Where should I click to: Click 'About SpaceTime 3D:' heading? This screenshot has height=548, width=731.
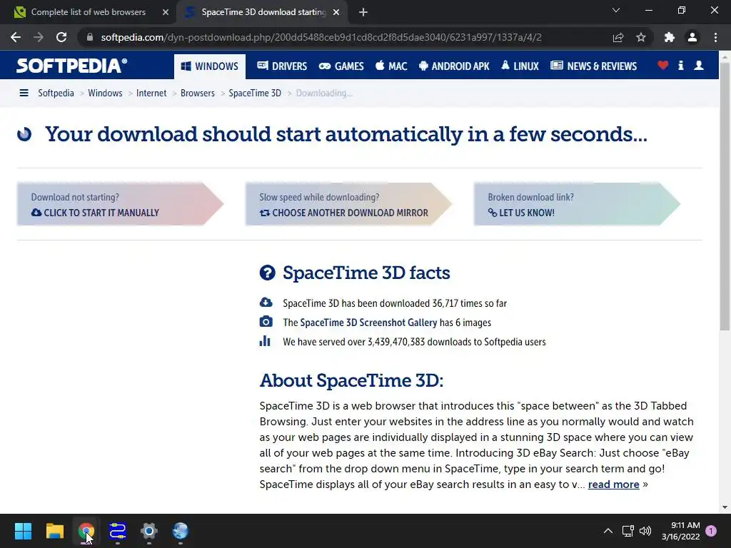click(351, 380)
